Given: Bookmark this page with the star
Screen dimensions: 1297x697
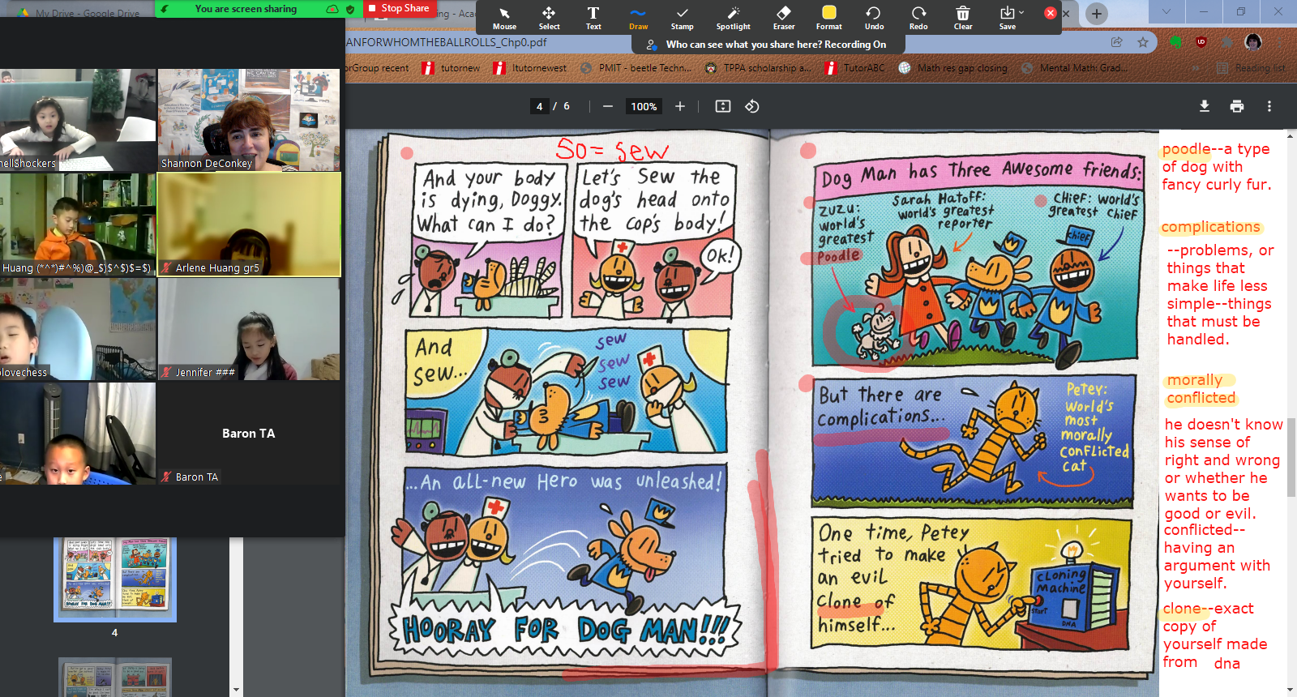Looking at the screenshot, I should click(1143, 42).
